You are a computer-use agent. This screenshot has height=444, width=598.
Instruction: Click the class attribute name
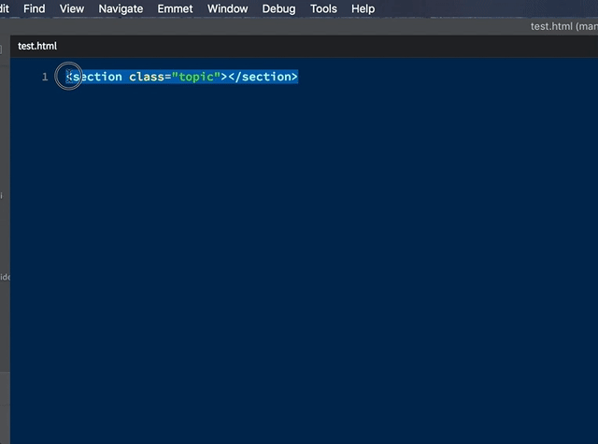[x=147, y=77]
